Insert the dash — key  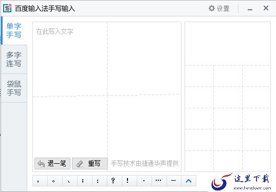click(174, 181)
